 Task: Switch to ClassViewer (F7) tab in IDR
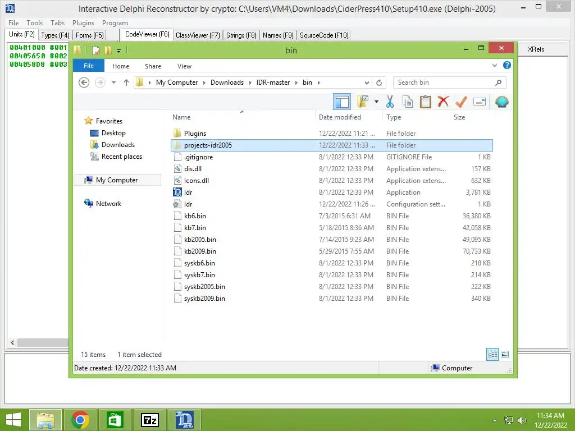click(198, 35)
